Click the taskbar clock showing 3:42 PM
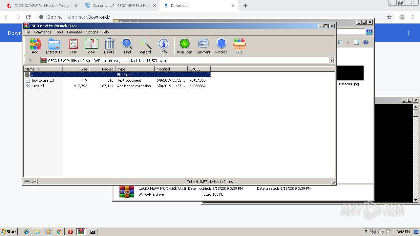420x236 pixels. 403,232
